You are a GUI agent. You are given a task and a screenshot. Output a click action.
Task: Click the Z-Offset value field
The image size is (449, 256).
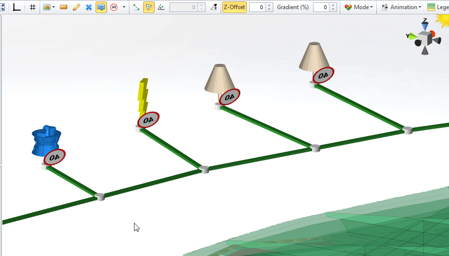pos(257,7)
